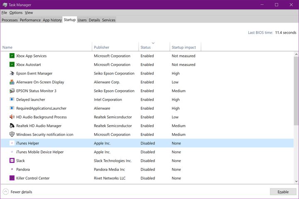Select the Pandora entry name

pyautogui.click(x=23, y=170)
